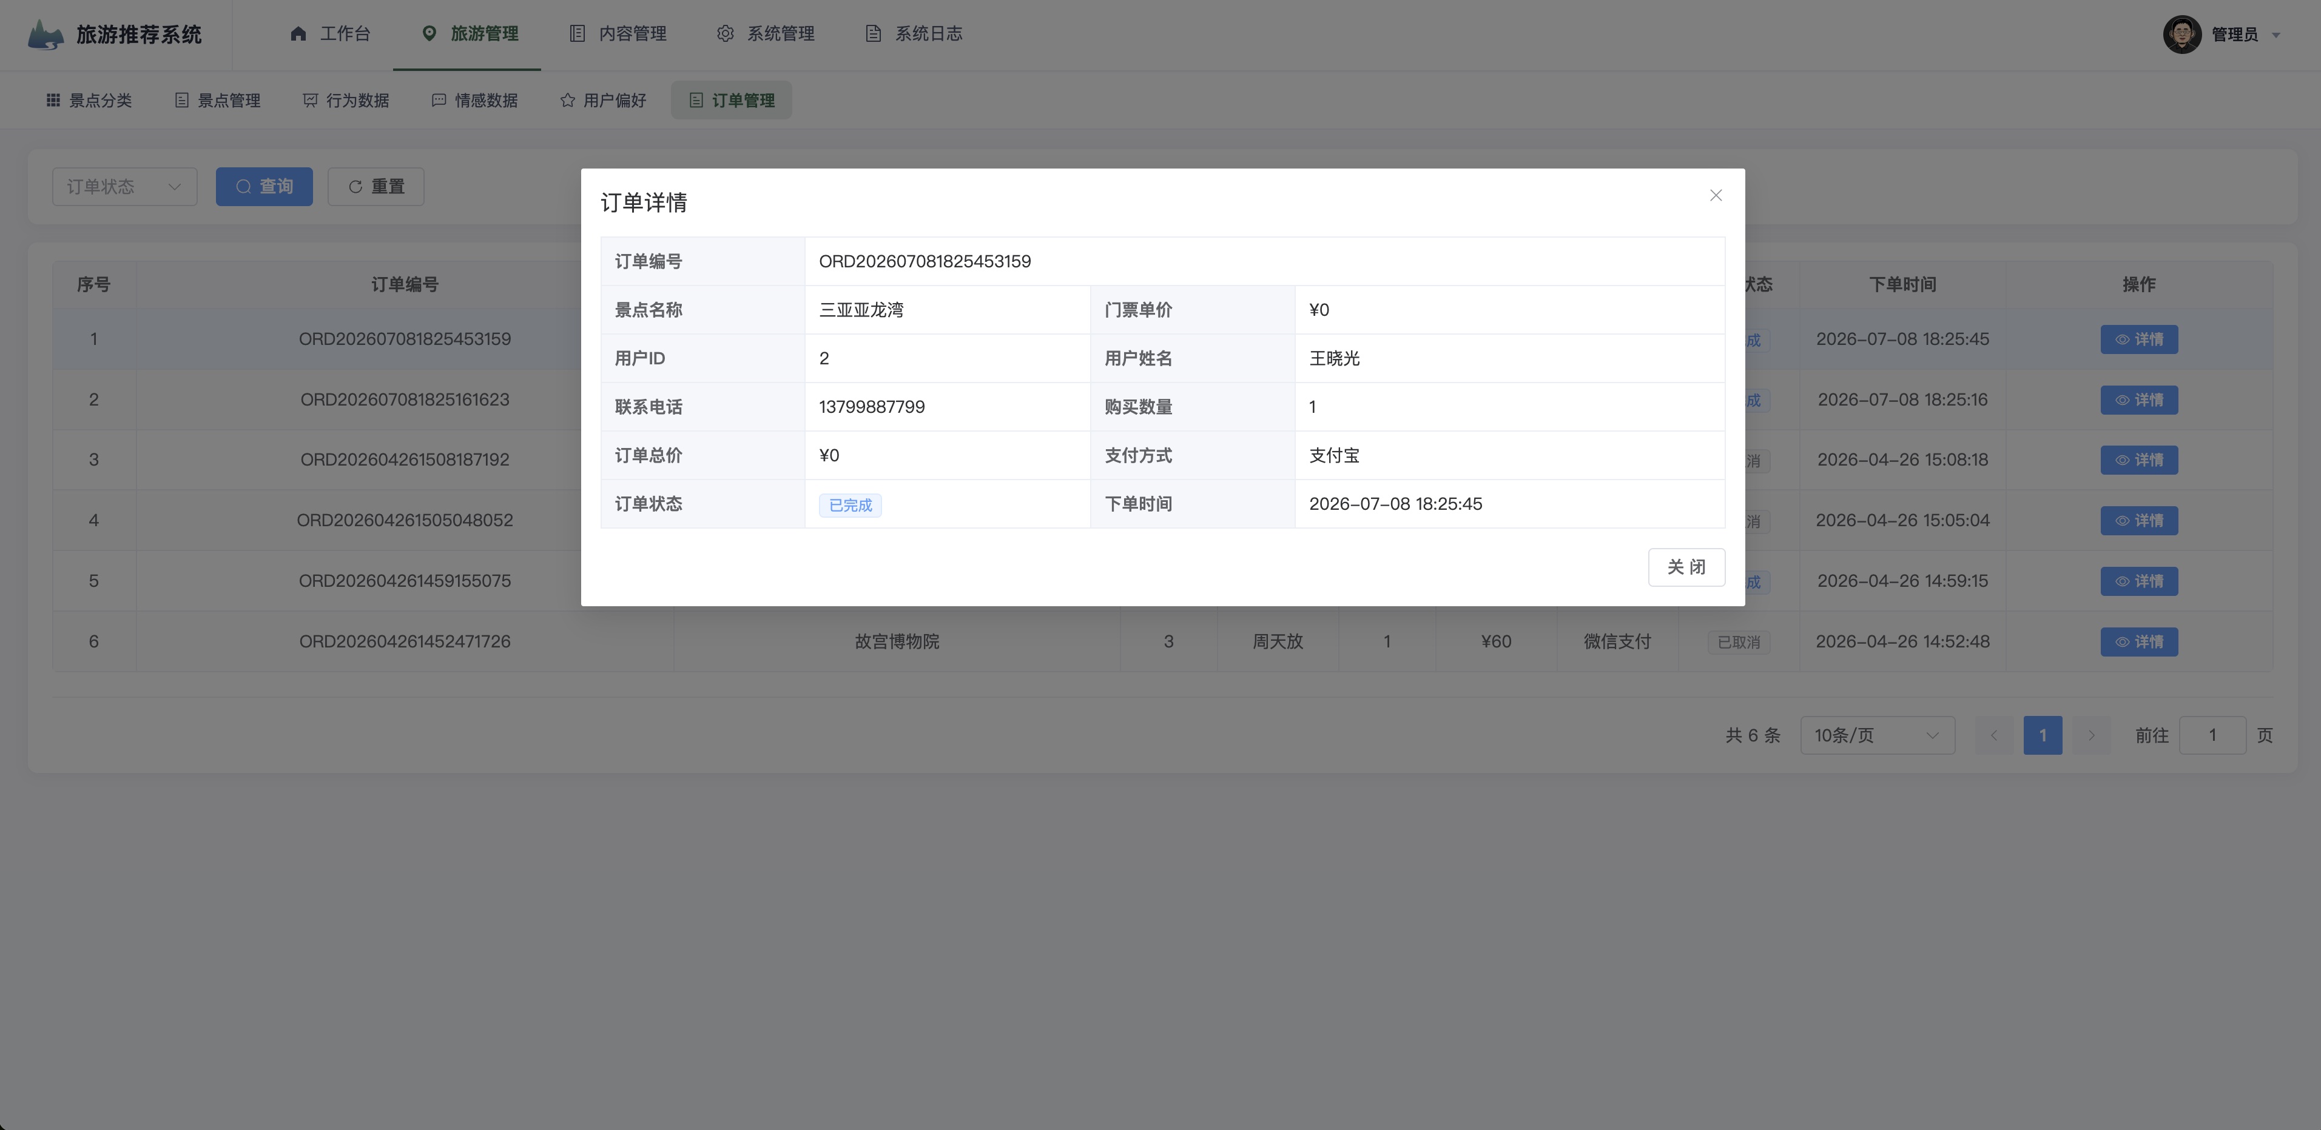View details of order ORD202604261508187192
Screen dimensions: 2321x1130
coord(2139,460)
